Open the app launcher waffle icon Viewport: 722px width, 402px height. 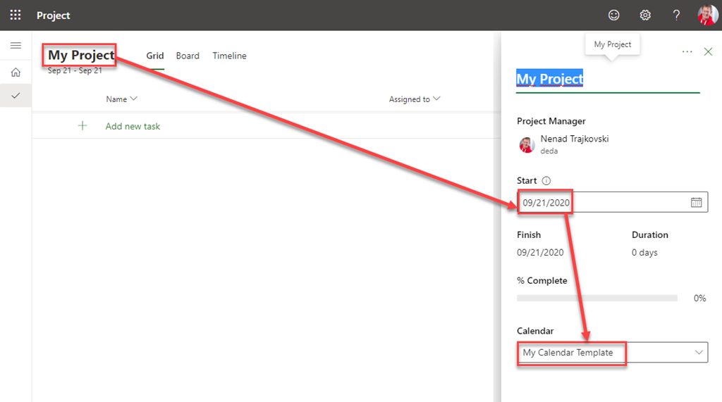pyautogui.click(x=15, y=15)
